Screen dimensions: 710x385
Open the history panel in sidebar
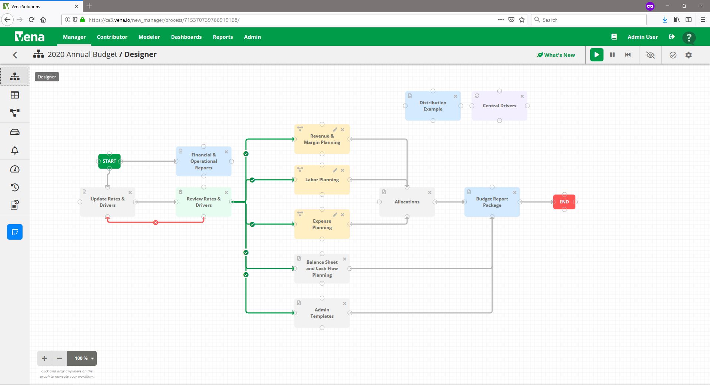15,188
